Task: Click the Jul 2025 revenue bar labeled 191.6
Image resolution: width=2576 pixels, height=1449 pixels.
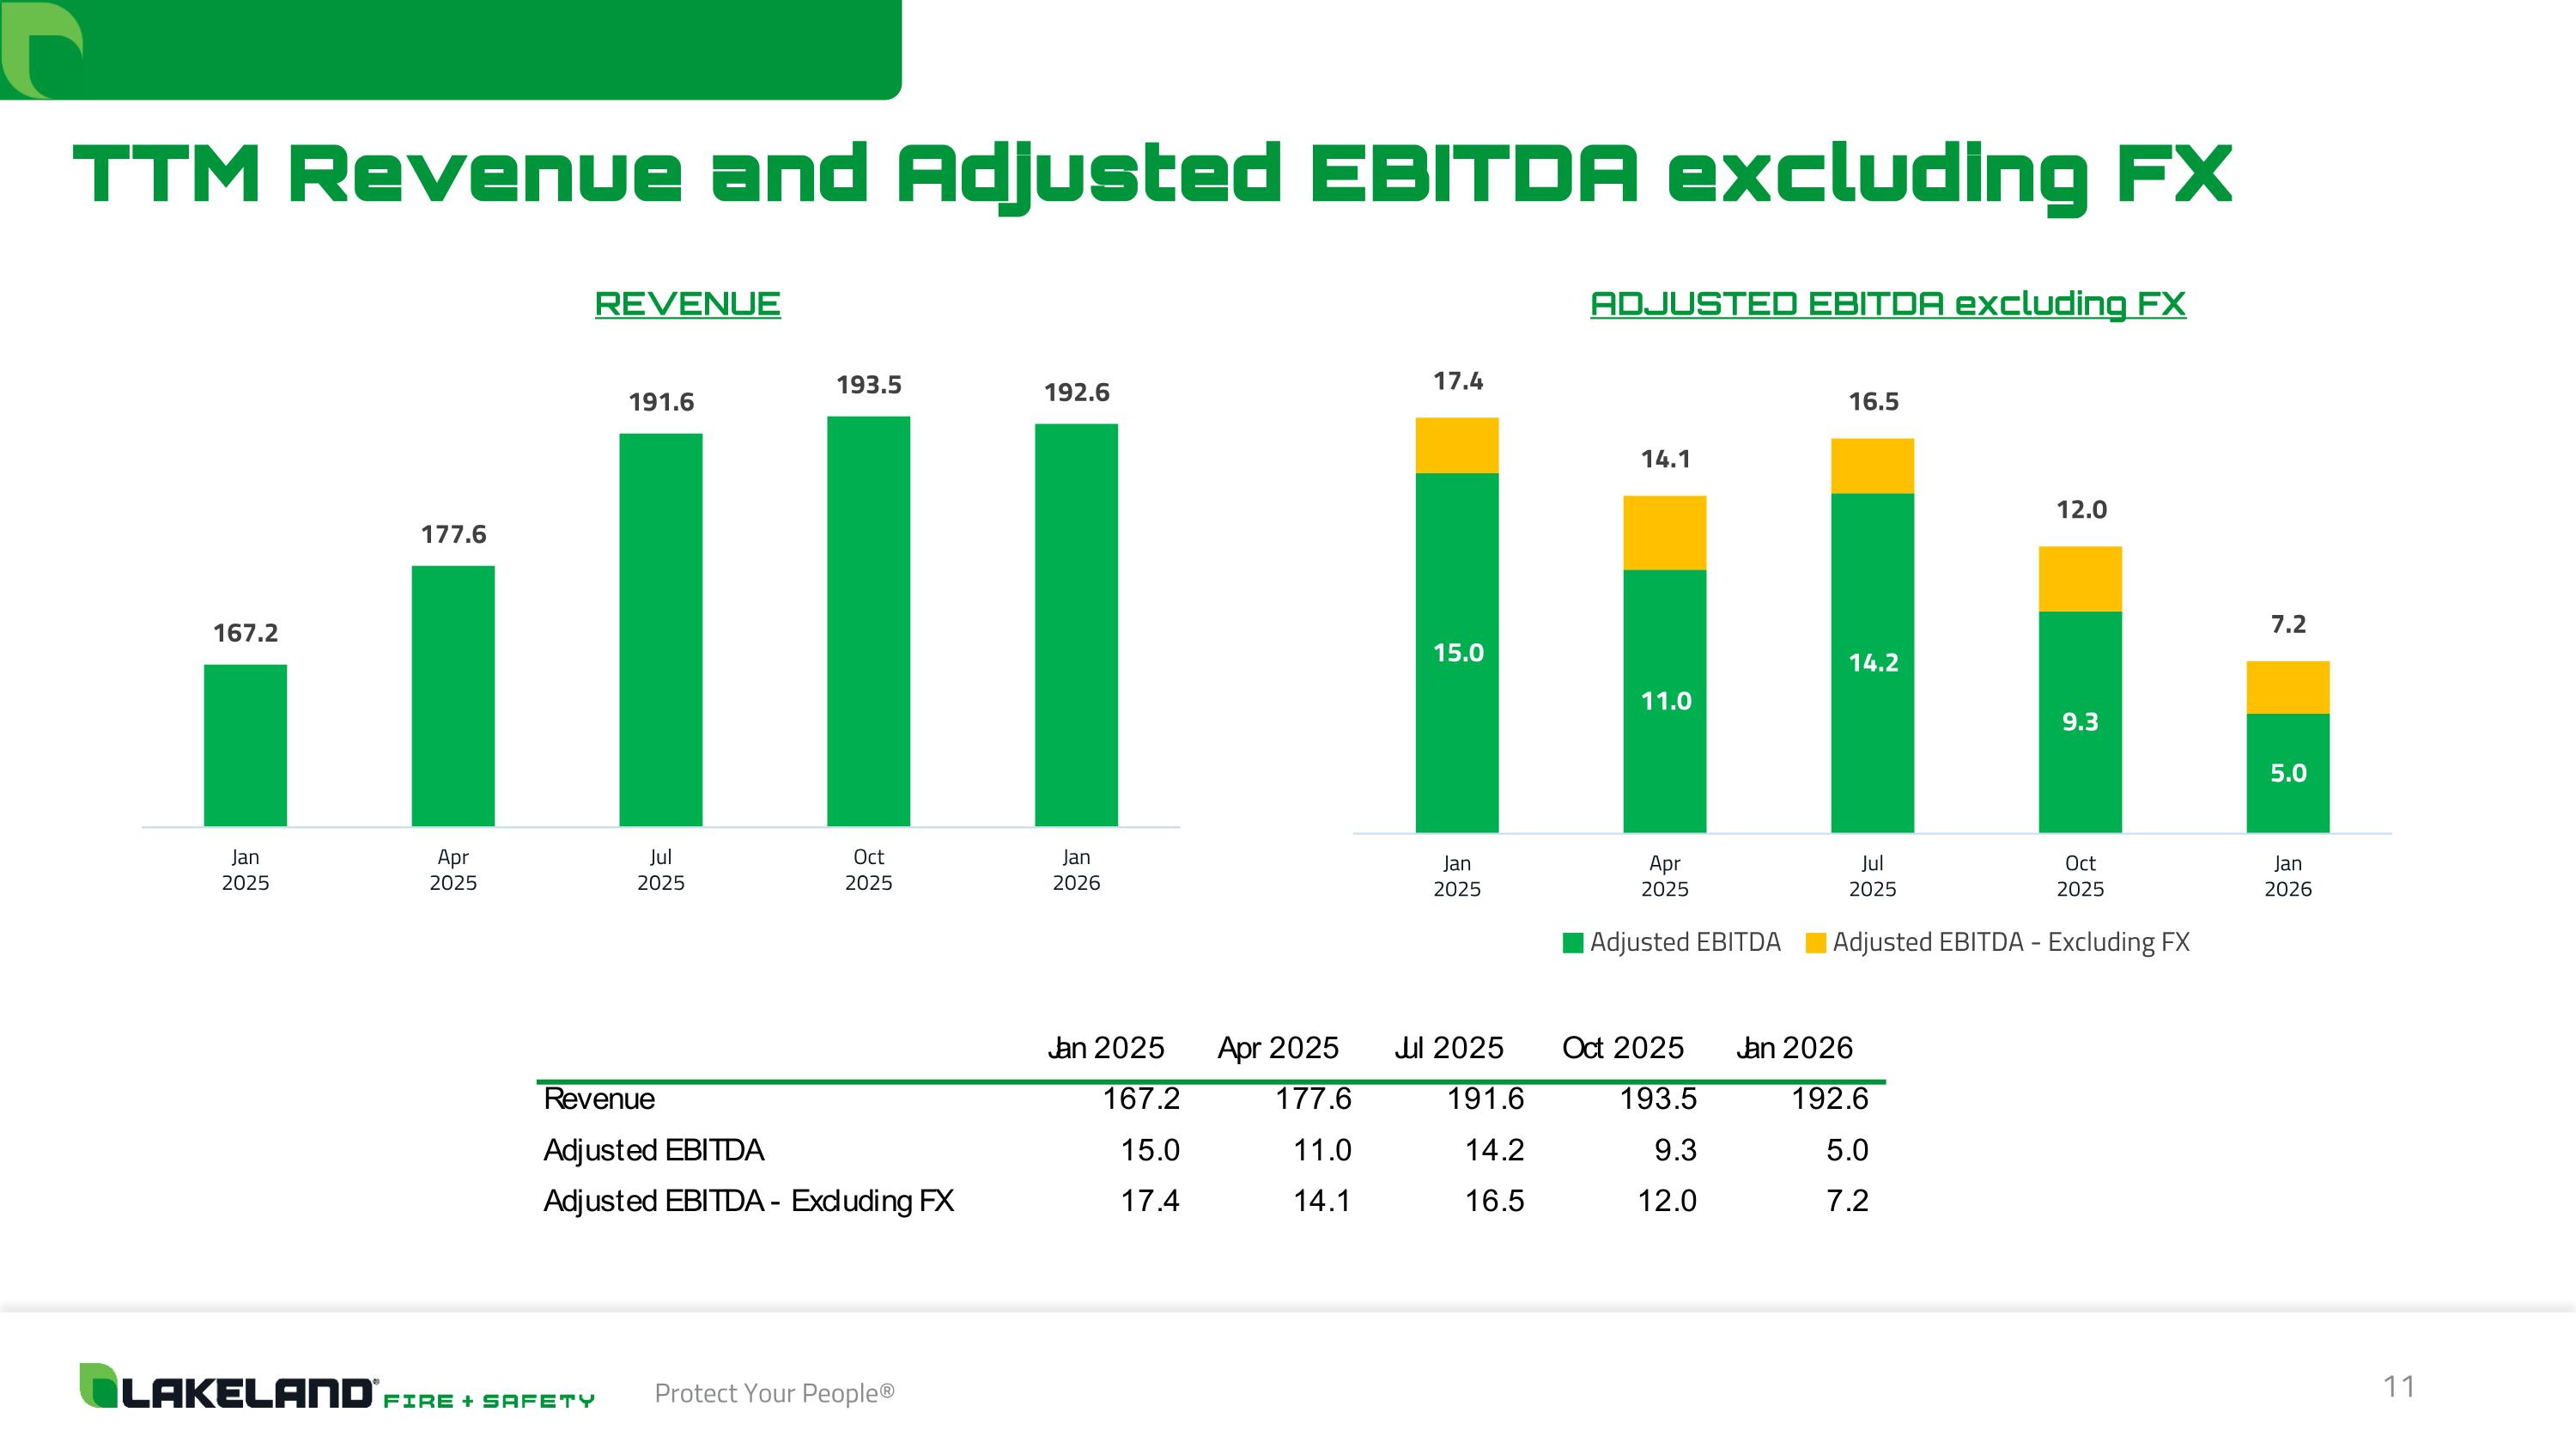Action: tap(660, 630)
